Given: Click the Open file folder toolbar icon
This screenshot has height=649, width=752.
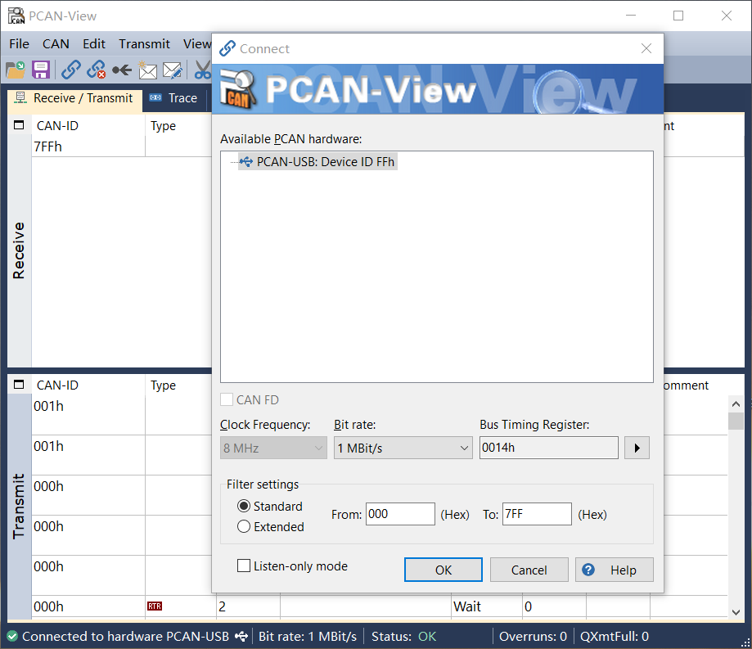Looking at the screenshot, I should [x=16, y=70].
